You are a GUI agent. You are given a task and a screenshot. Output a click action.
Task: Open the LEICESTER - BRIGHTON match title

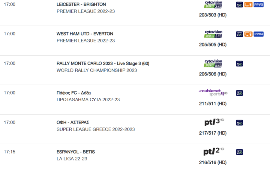[x=81, y=4]
